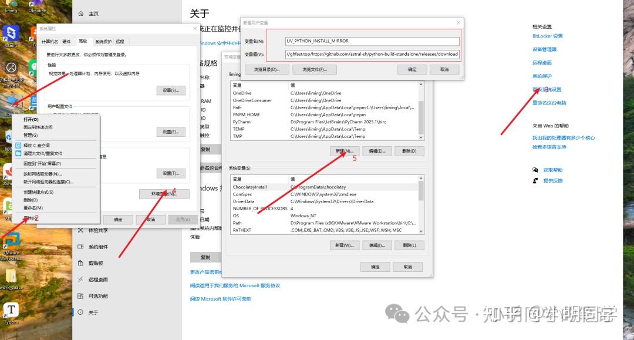Click 新建(W) under system variables
The image size is (634, 340).
click(x=345, y=245)
